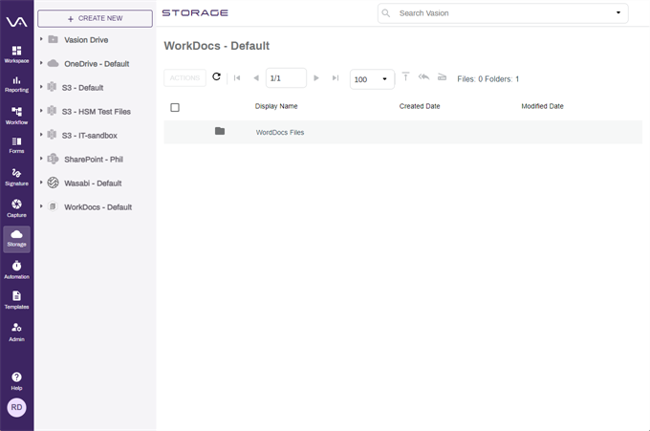This screenshot has height=431, width=650.
Task: Open the search options dropdown arrow
Action: pyautogui.click(x=618, y=12)
